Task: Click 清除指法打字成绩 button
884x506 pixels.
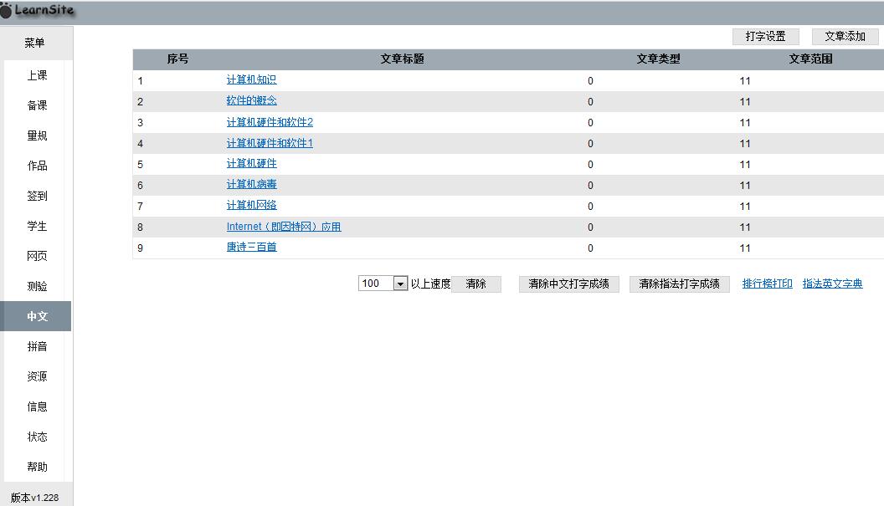Action: pyautogui.click(x=680, y=284)
